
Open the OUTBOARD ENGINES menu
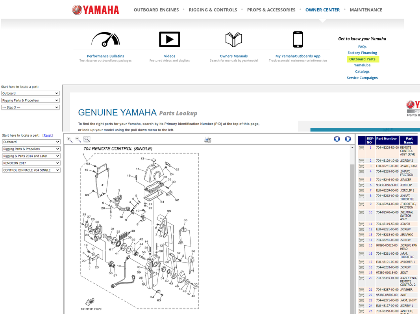click(156, 10)
